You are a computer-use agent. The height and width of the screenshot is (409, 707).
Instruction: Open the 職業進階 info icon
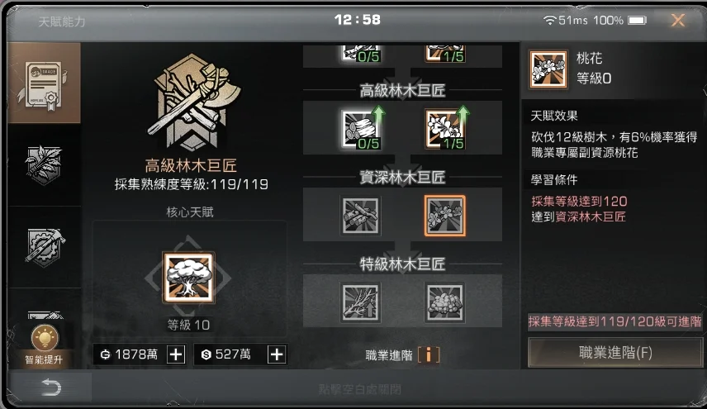(429, 355)
